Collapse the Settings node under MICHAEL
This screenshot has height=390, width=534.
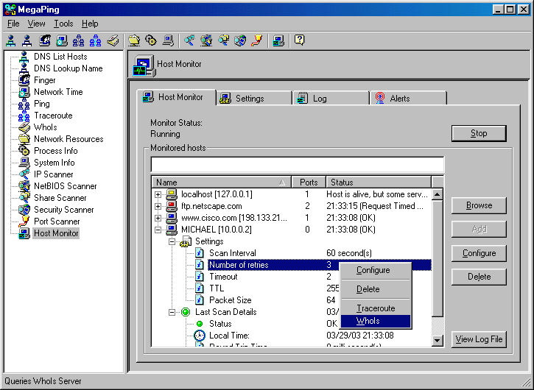click(172, 241)
